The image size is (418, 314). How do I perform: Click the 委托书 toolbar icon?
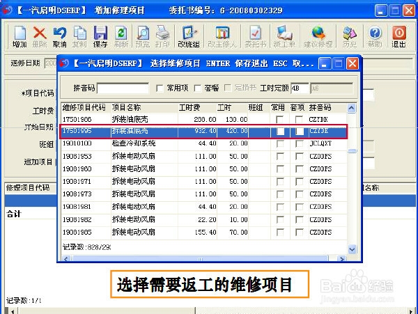point(256,36)
